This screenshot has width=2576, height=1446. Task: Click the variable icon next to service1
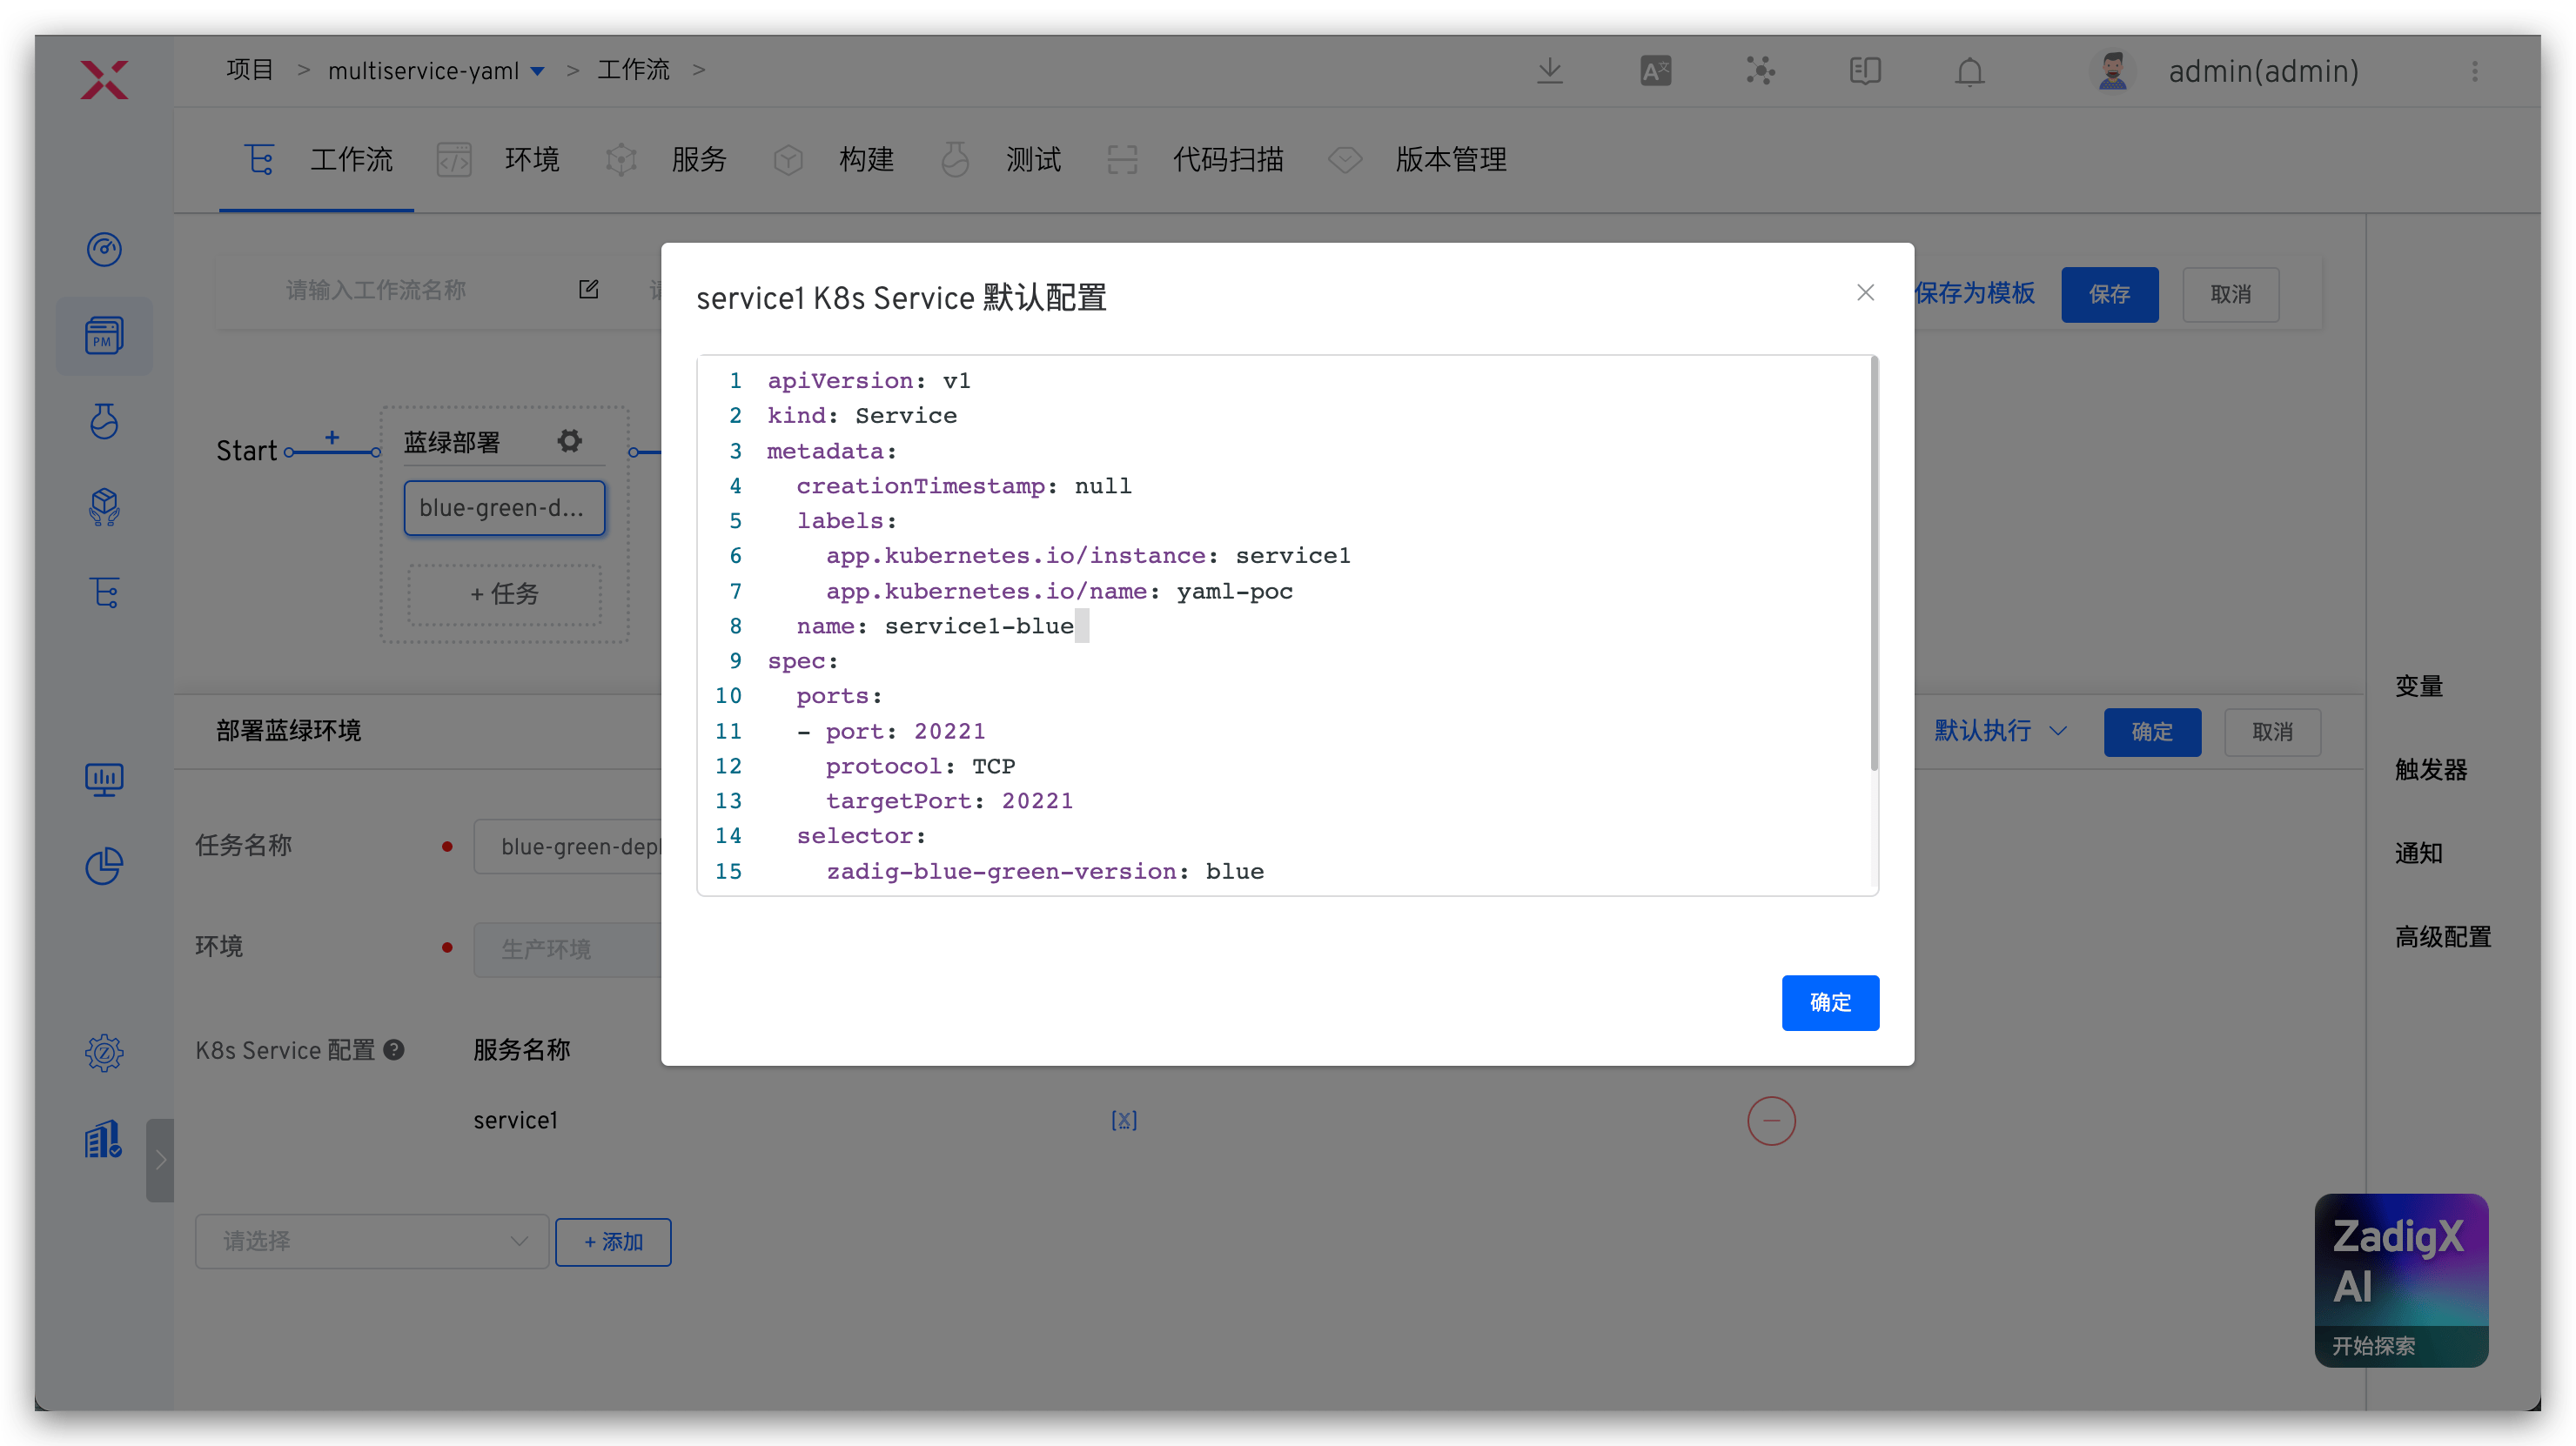click(x=1124, y=1120)
